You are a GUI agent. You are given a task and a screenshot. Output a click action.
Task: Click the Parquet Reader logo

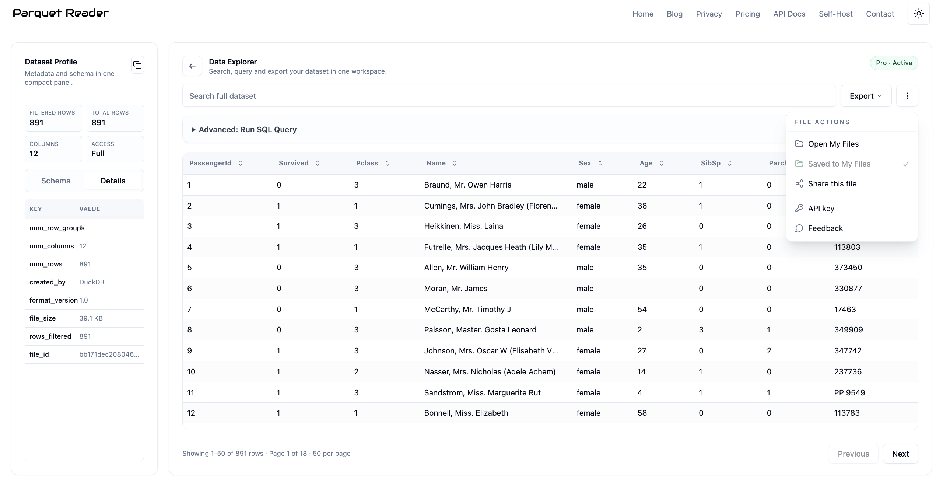(61, 13)
